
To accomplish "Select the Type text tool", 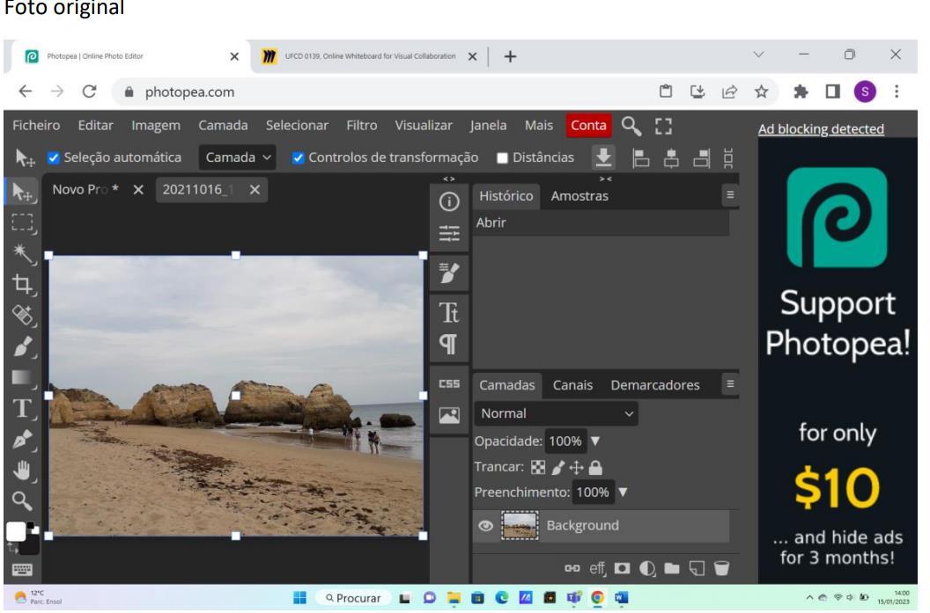I will (x=17, y=407).
